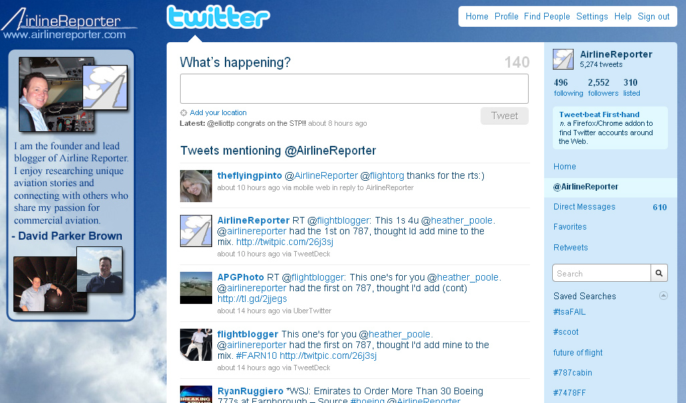
Task: Open the Profile menu item
Action: pos(506,17)
